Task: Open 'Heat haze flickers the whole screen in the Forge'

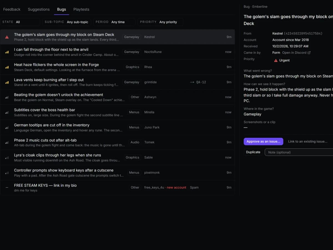Action: click(x=117, y=67)
